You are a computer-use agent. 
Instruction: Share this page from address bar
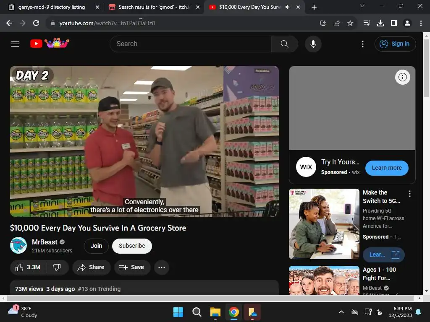click(x=337, y=23)
